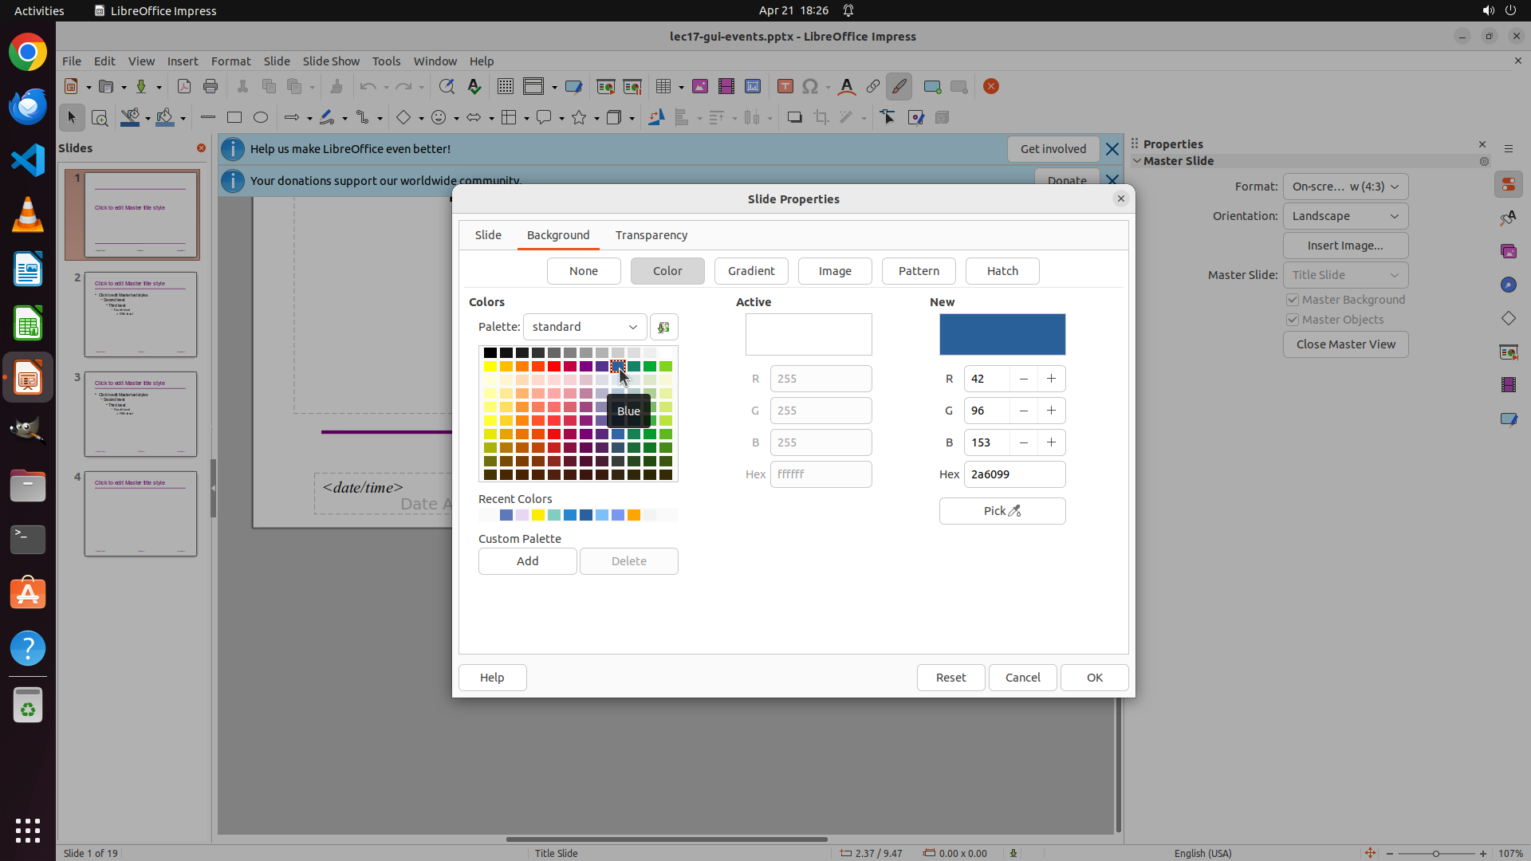The width and height of the screenshot is (1531, 861).
Task: Open the sidebar Navigator compass icon
Action: [x=1508, y=285]
